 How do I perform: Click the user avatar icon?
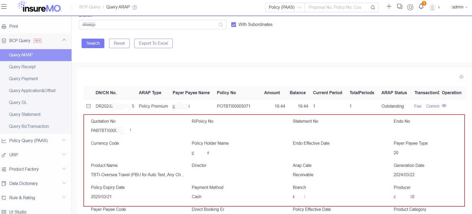point(433,7)
